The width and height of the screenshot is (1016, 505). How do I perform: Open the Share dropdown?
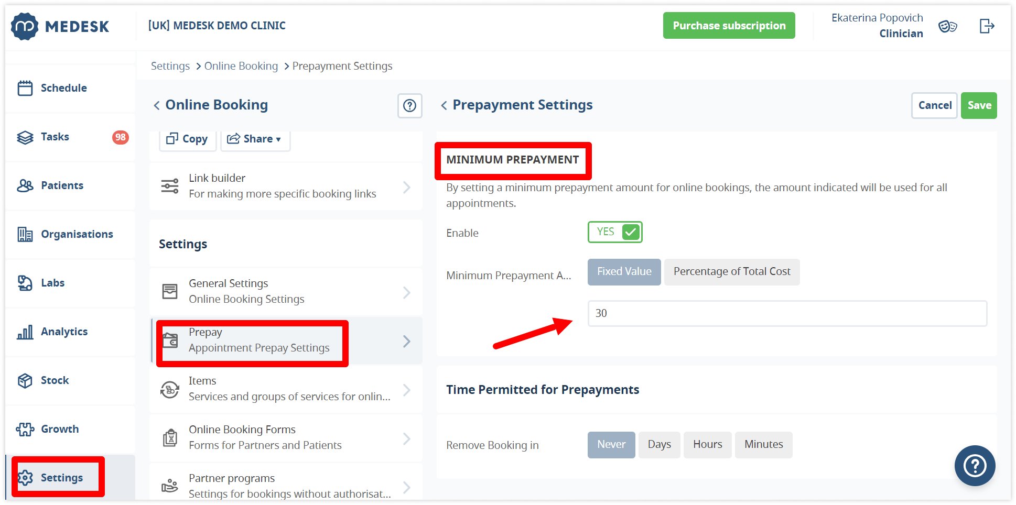pyautogui.click(x=255, y=139)
